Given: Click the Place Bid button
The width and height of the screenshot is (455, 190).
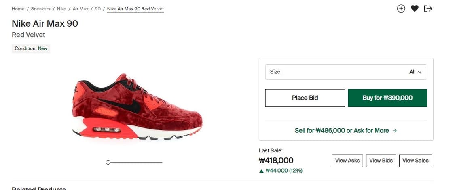Looking at the screenshot, I should pos(305,98).
